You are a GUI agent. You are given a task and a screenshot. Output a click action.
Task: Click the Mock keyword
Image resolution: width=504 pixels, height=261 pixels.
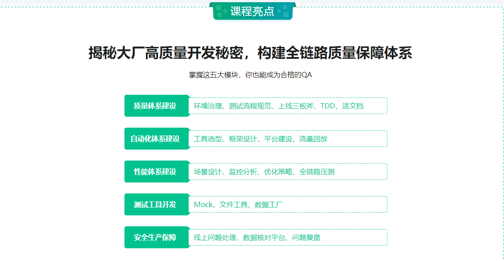click(204, 204)
